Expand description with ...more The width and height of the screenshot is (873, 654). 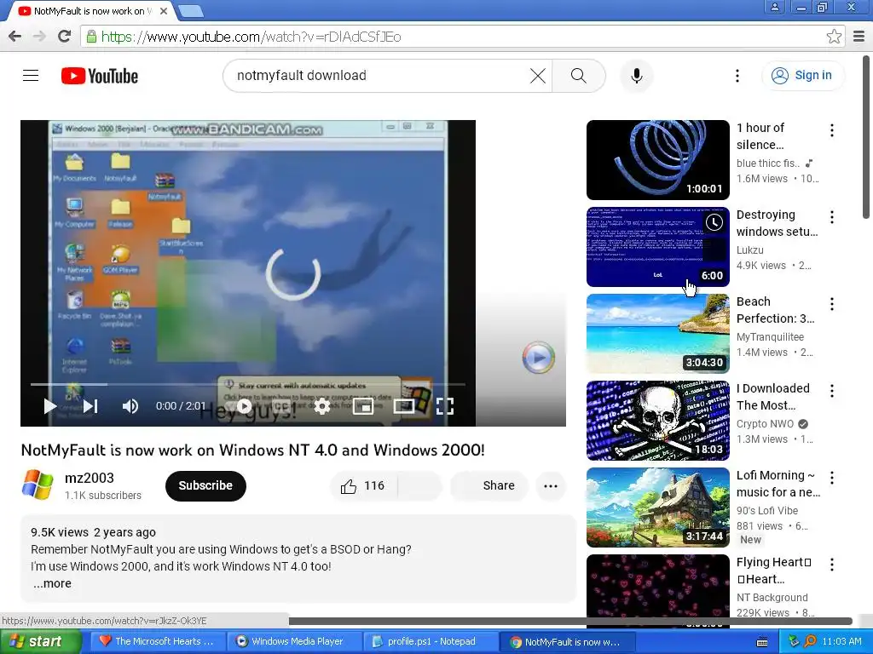pos(52,583)
